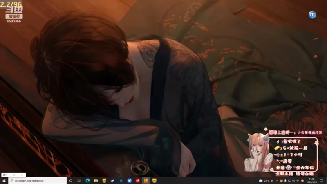Switch to the active orange taskbar app

(x=146, y=181)
